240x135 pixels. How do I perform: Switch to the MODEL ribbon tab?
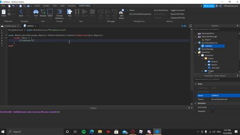coord(46,6)
